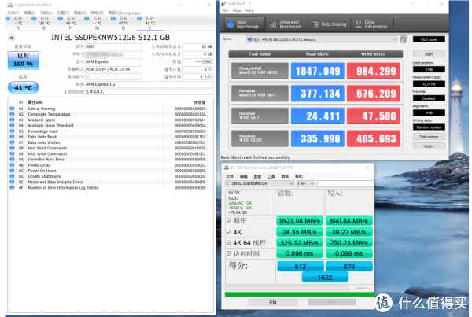The image size is (472, 317).
Task: Click the Host Read Commands row
Action: click(x=109, y=148)
